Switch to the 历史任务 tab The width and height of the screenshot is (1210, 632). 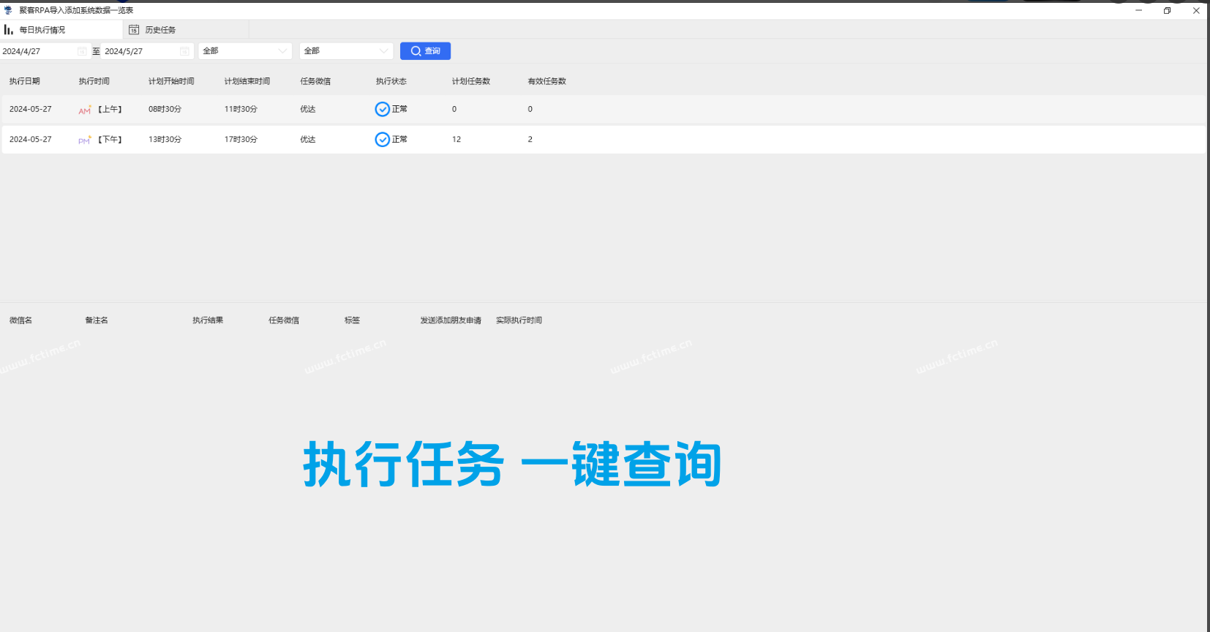click(187, 30)
